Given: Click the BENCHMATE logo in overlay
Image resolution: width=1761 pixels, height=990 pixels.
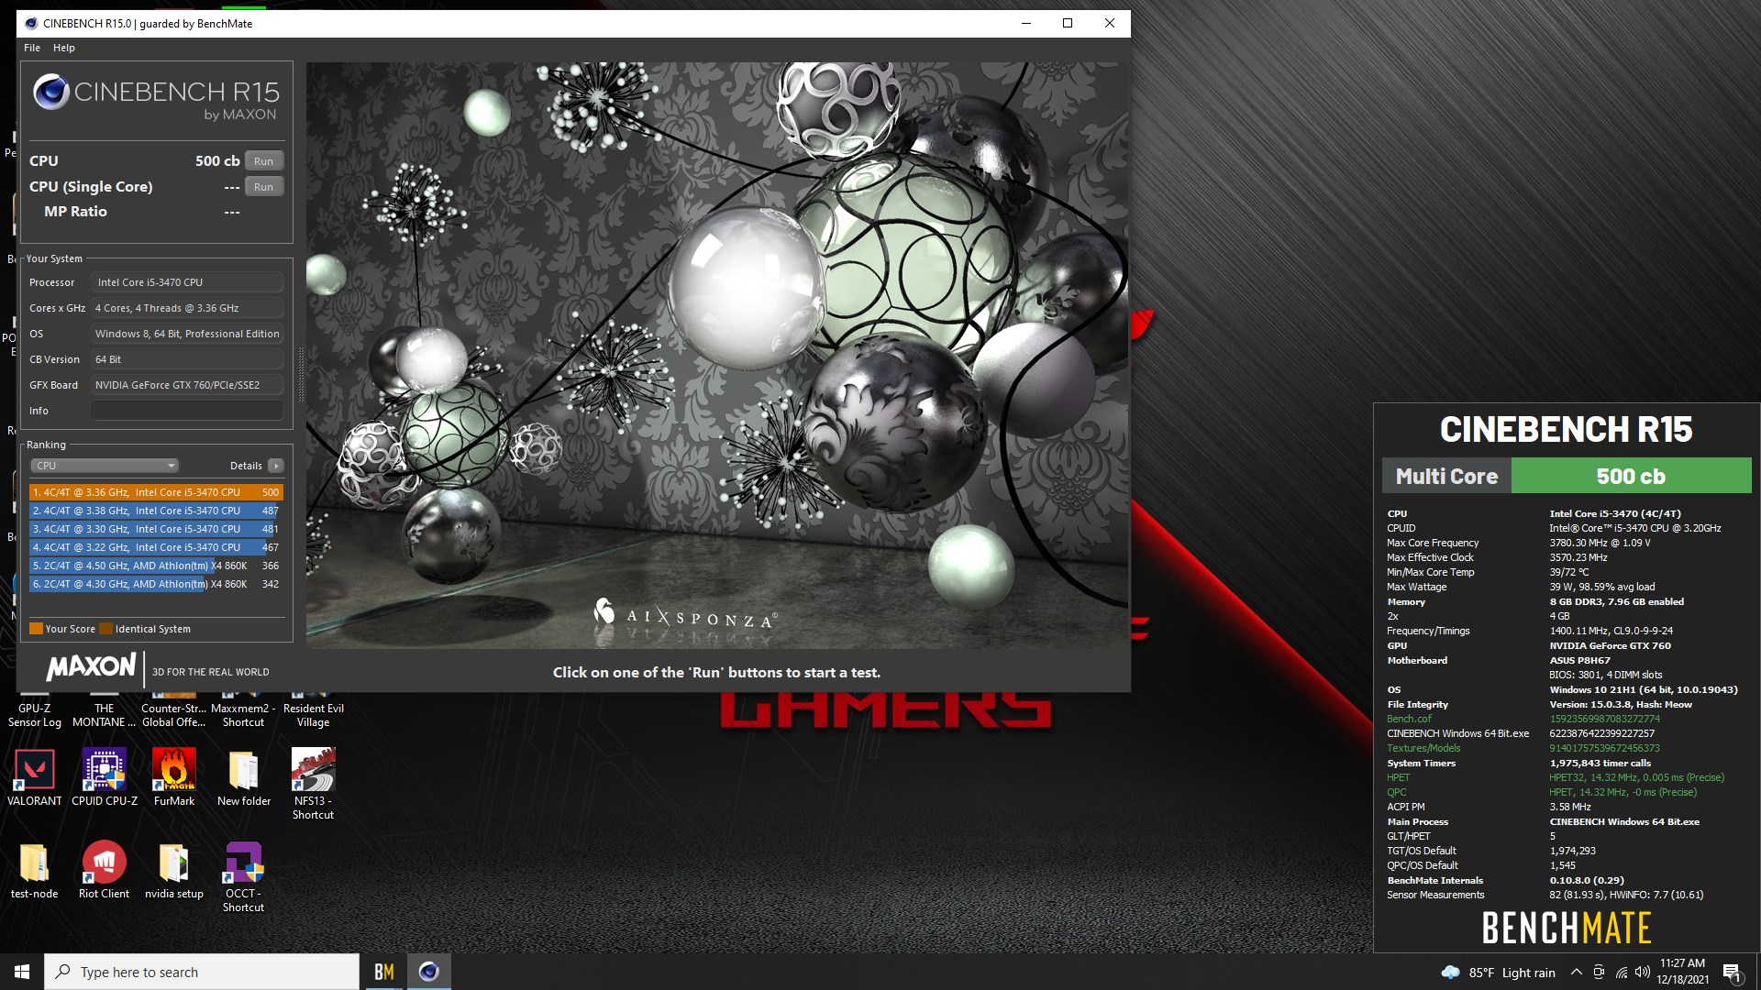Looking at the screenshot, I should pyautogui.click(x=1566, y=928).
